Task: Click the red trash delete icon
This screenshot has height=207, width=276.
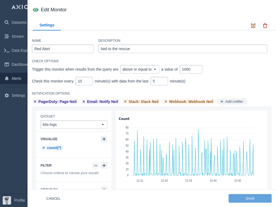Action: point(265,26)
